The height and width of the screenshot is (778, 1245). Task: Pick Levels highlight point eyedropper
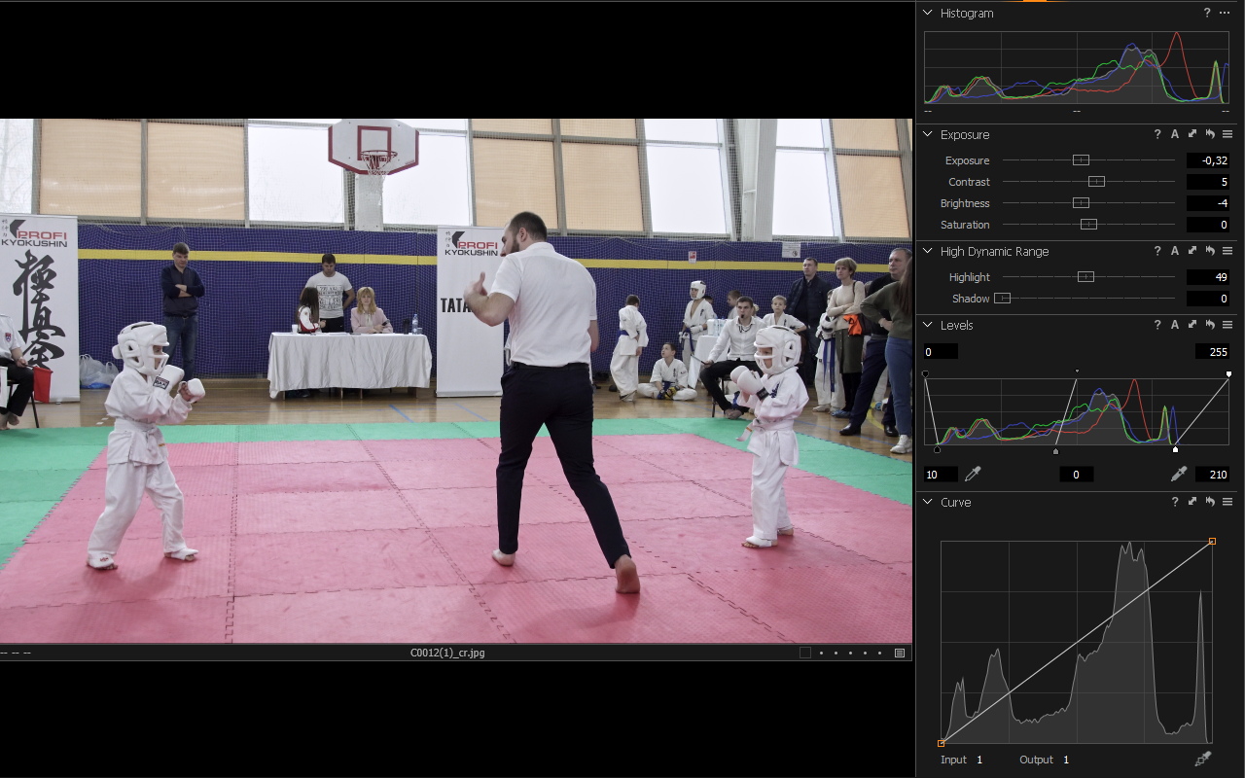(1179, 474)
